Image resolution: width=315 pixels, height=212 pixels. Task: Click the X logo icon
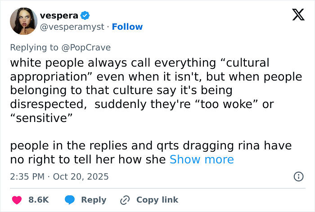(295, 15)
